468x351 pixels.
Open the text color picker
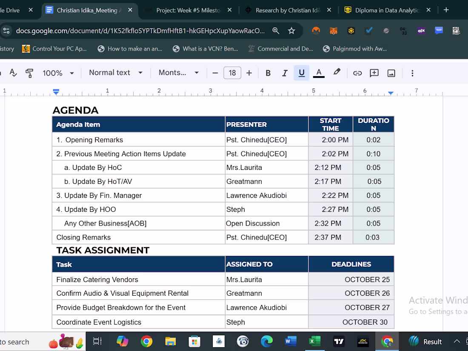click(x=319, y=73)
